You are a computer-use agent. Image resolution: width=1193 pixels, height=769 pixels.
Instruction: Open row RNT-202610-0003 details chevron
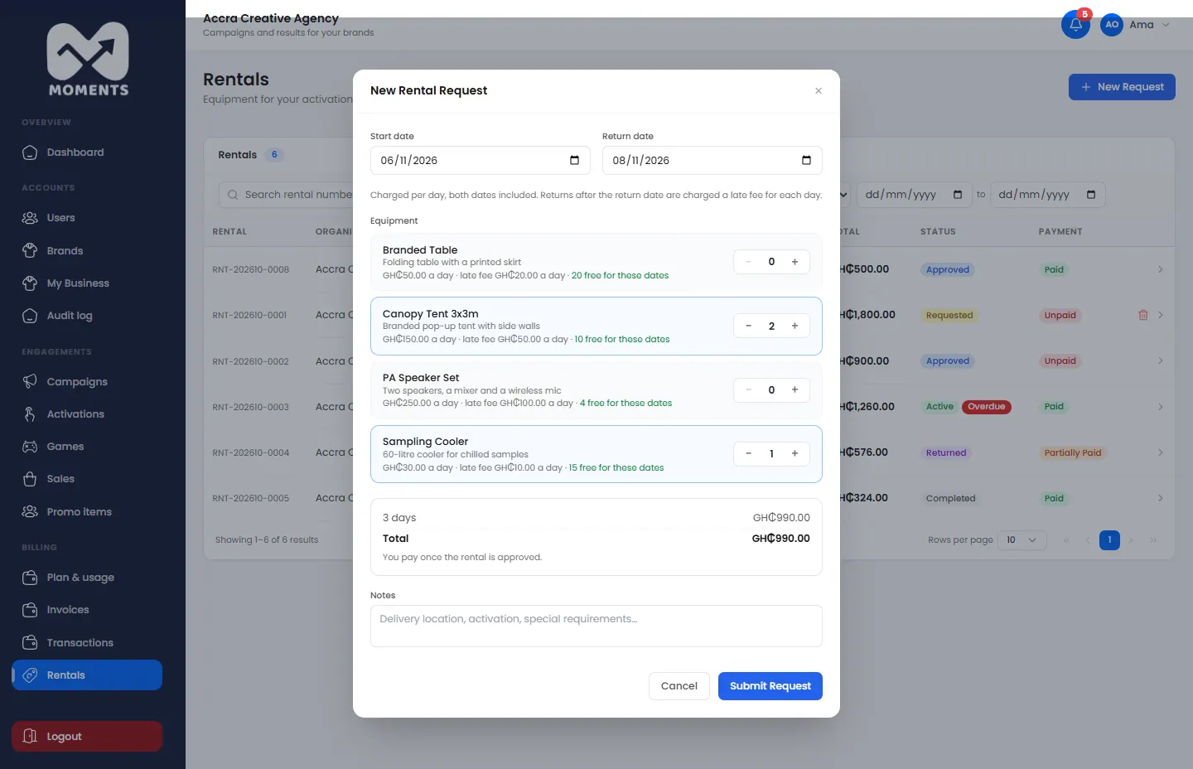[1161, 407]
